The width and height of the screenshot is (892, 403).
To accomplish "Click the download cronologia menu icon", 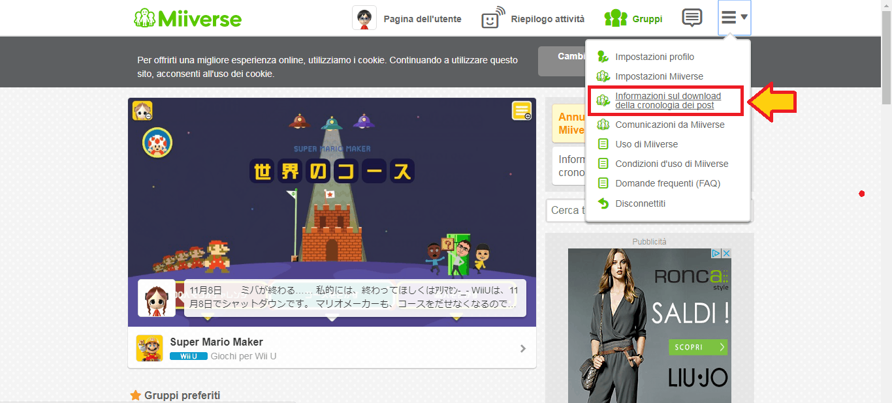I will pos(603,100).
